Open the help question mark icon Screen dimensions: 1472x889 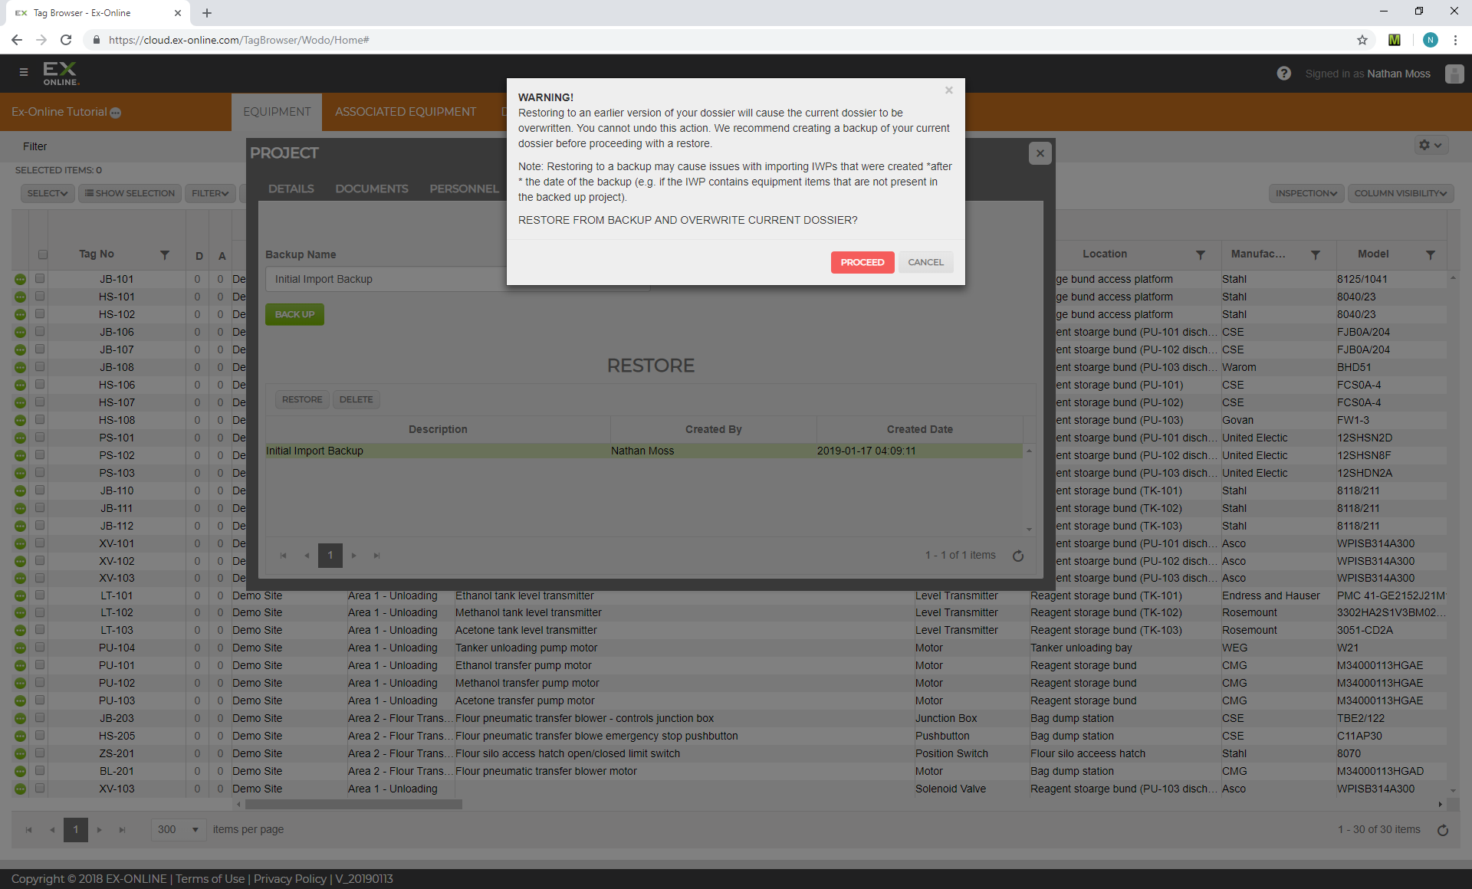[x=1283, y=74]
